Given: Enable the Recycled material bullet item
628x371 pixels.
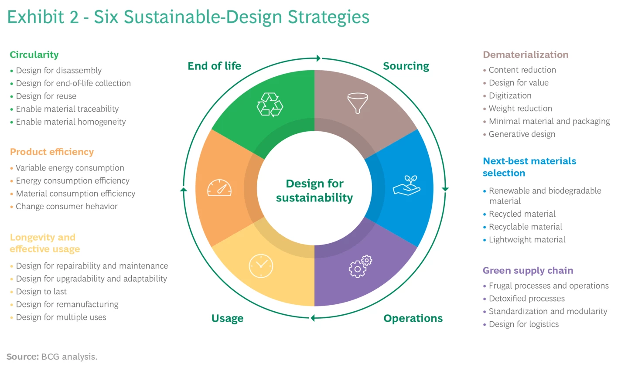Looking at the screenshot, I should tap(522, 214).
